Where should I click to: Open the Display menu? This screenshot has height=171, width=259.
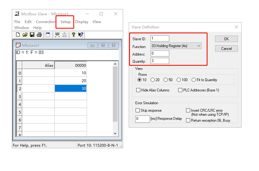(82, 22)
